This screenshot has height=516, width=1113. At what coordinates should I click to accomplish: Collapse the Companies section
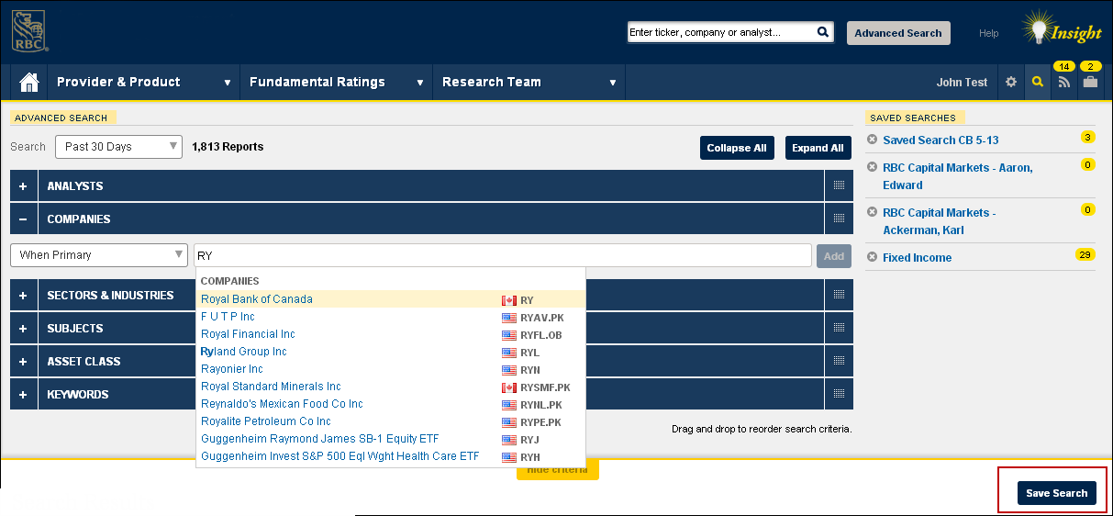click(23, 219)
